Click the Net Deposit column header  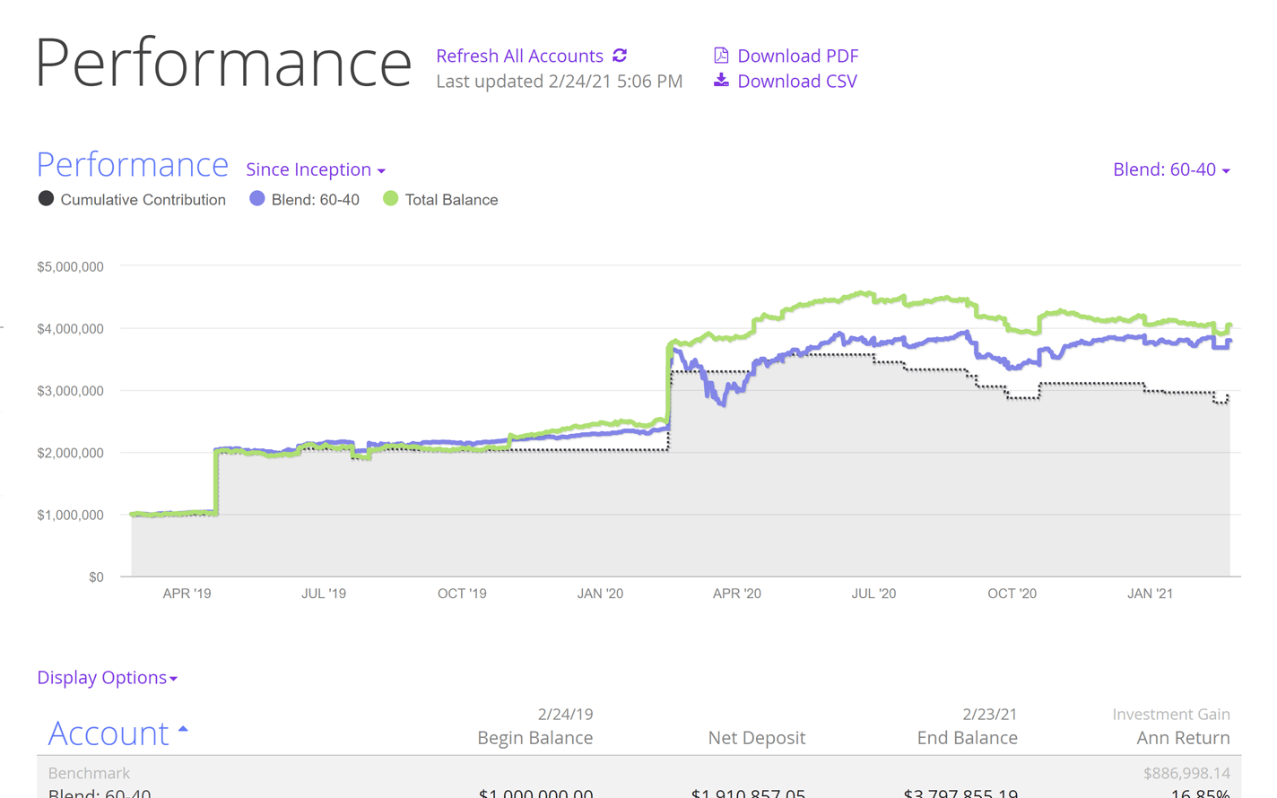pos(757,738)
